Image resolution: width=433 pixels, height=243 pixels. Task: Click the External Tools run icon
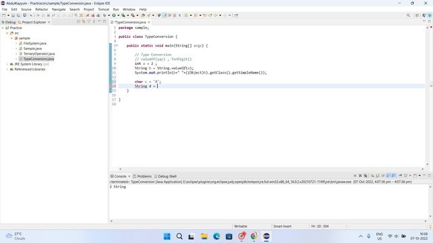coord(133,16)
